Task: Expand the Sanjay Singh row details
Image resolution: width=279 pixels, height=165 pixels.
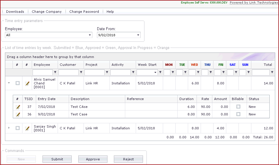Action: point(9,128)
